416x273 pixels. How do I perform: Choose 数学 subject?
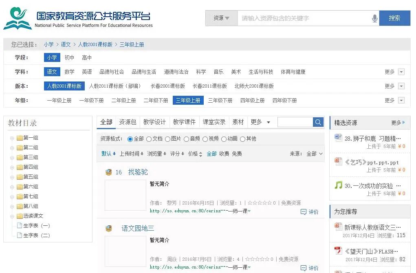(69, 72)
